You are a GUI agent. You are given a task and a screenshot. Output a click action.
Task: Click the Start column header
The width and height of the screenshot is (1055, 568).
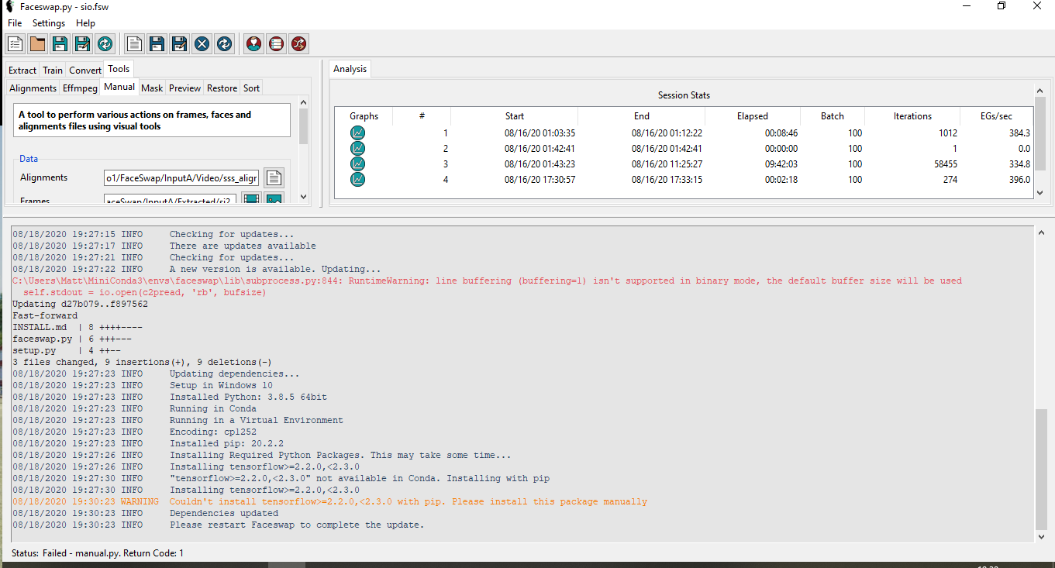point(515,116)
